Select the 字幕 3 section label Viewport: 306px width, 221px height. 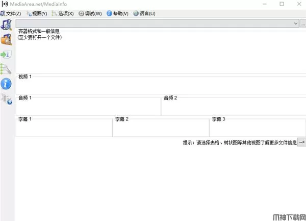[x=218, y=119]
